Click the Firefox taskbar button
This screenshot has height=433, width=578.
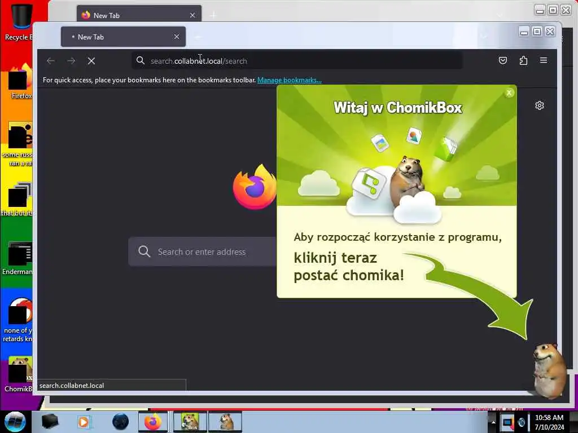click(152, 422)
